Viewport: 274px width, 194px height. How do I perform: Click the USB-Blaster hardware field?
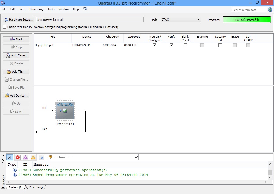(x=90, y=20)
